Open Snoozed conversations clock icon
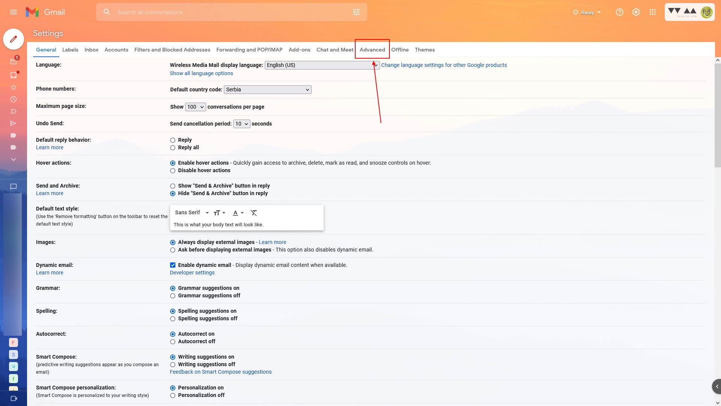 coord(13,99)
